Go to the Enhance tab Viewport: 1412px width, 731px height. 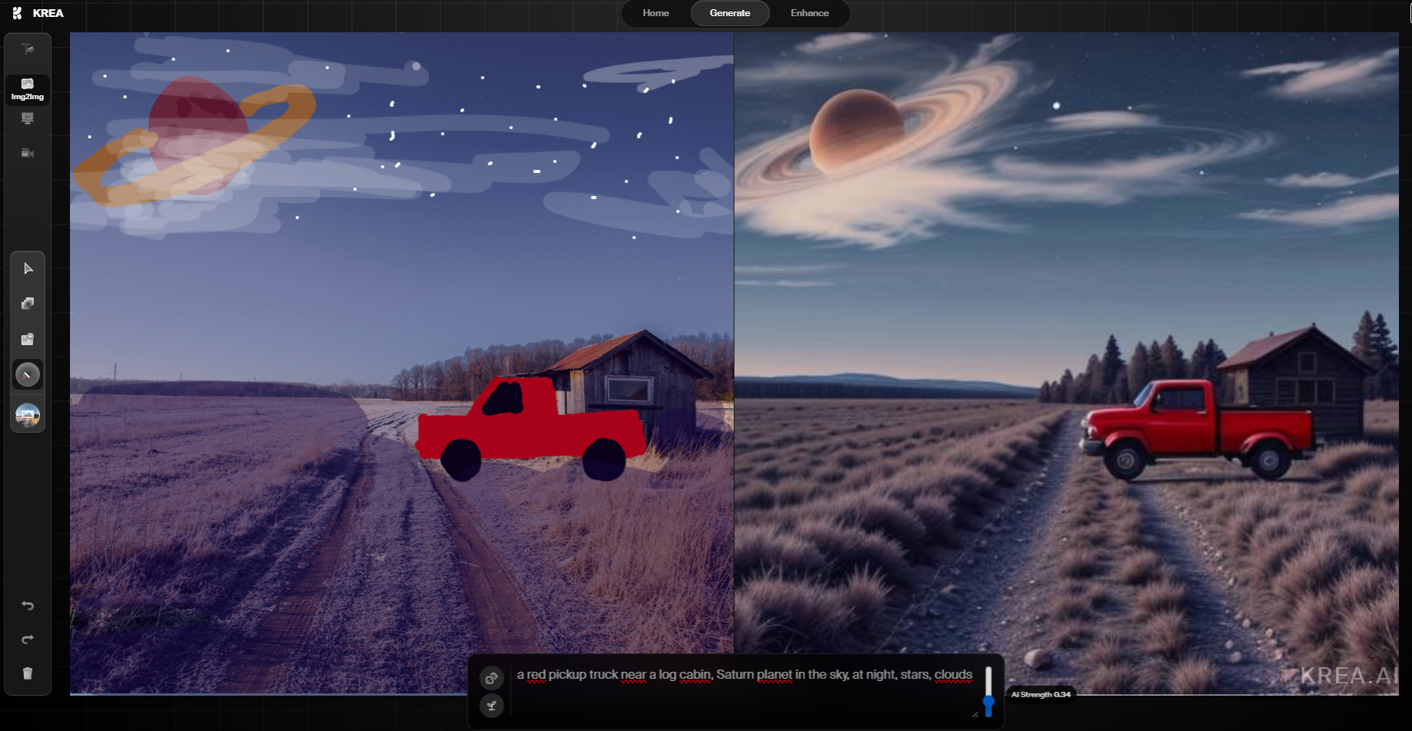(x=809, y=13)
